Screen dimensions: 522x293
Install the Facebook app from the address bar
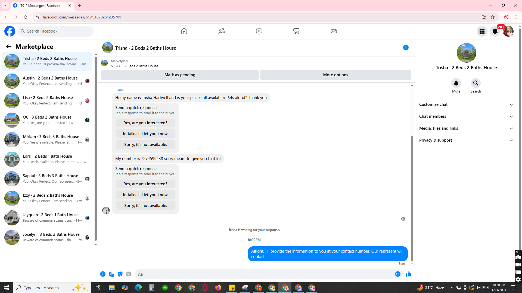click(x=484, y=17)
